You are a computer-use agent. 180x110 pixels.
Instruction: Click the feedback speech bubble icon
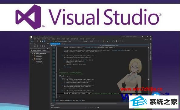pos(120,37)
